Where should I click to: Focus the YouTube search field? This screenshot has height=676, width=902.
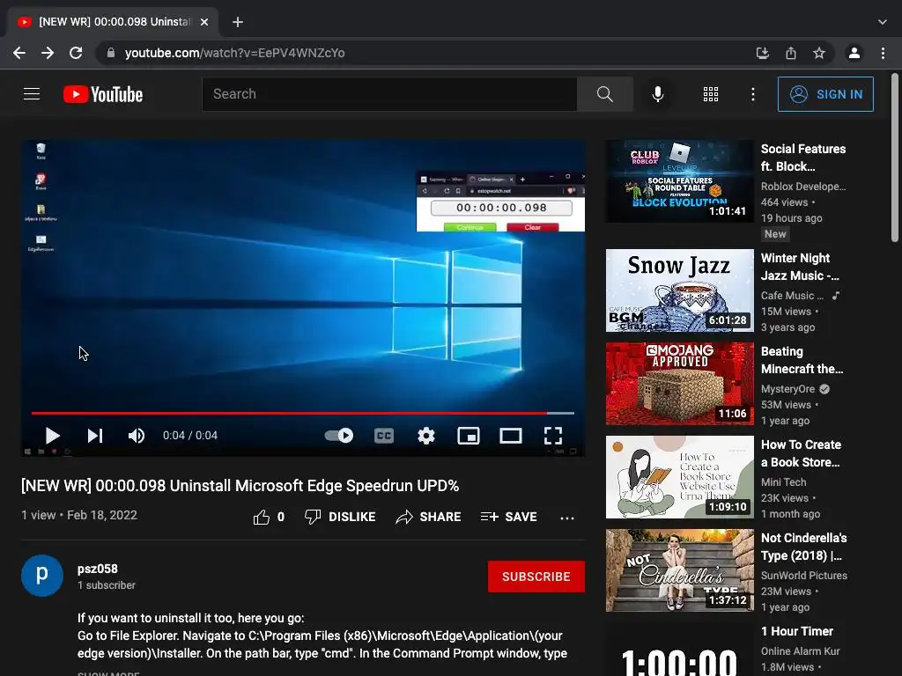389,93
